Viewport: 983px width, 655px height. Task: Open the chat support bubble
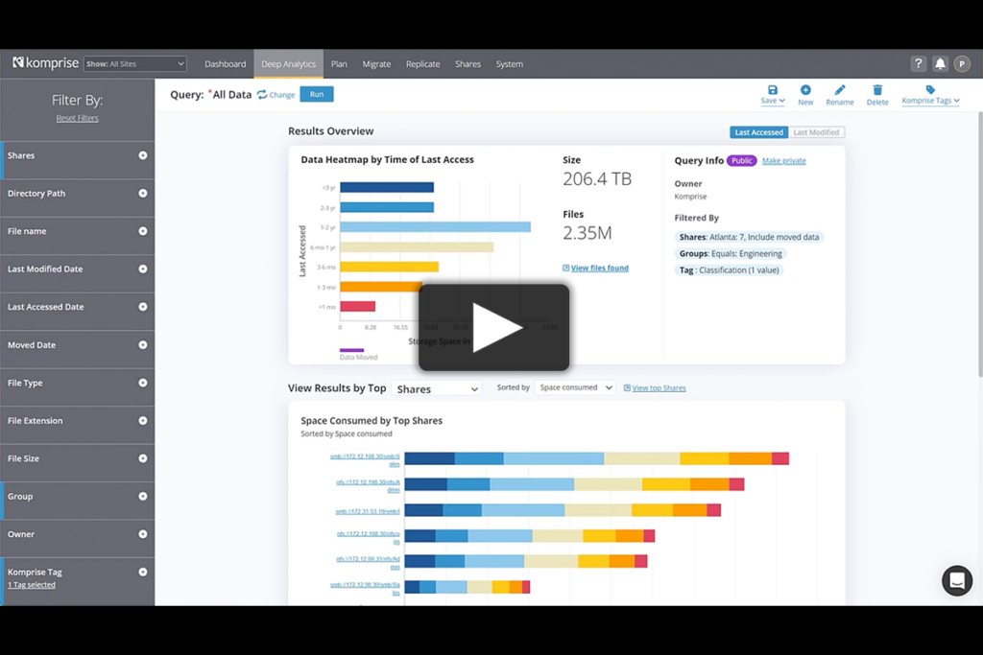tap(957, 580)
